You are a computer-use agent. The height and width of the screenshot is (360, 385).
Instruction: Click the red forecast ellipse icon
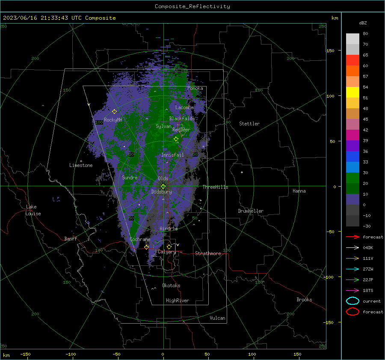pyautogui.click(x=352, y=312)
